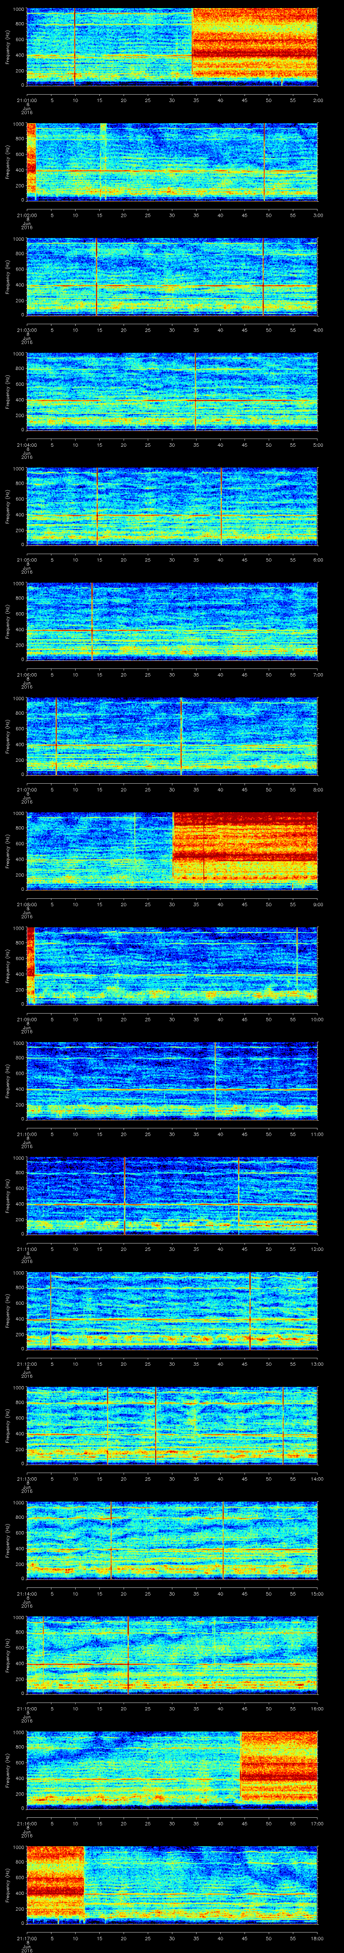This screenshot has height=1953, width=344.
Task: Open the spectrogram panel starting at 21:16:00
Action: (172, 1770)
